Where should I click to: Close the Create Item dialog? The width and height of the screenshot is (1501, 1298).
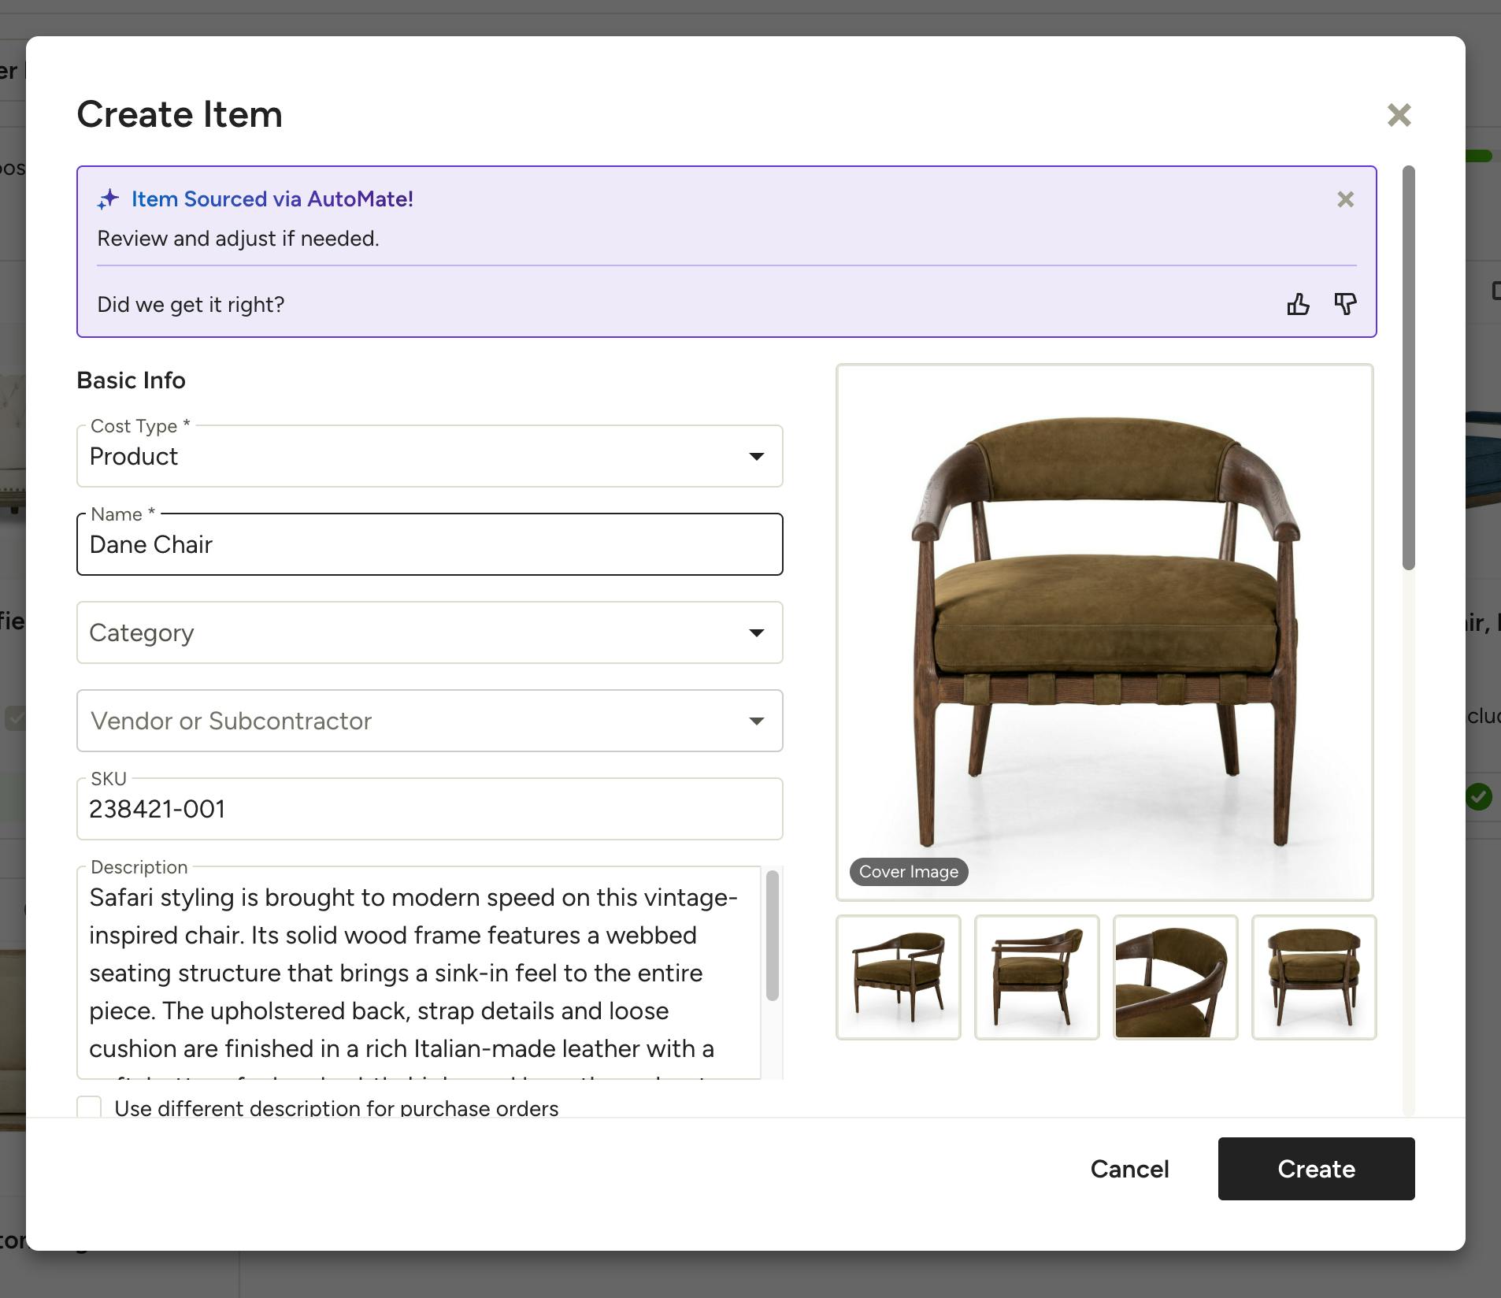1399,115
